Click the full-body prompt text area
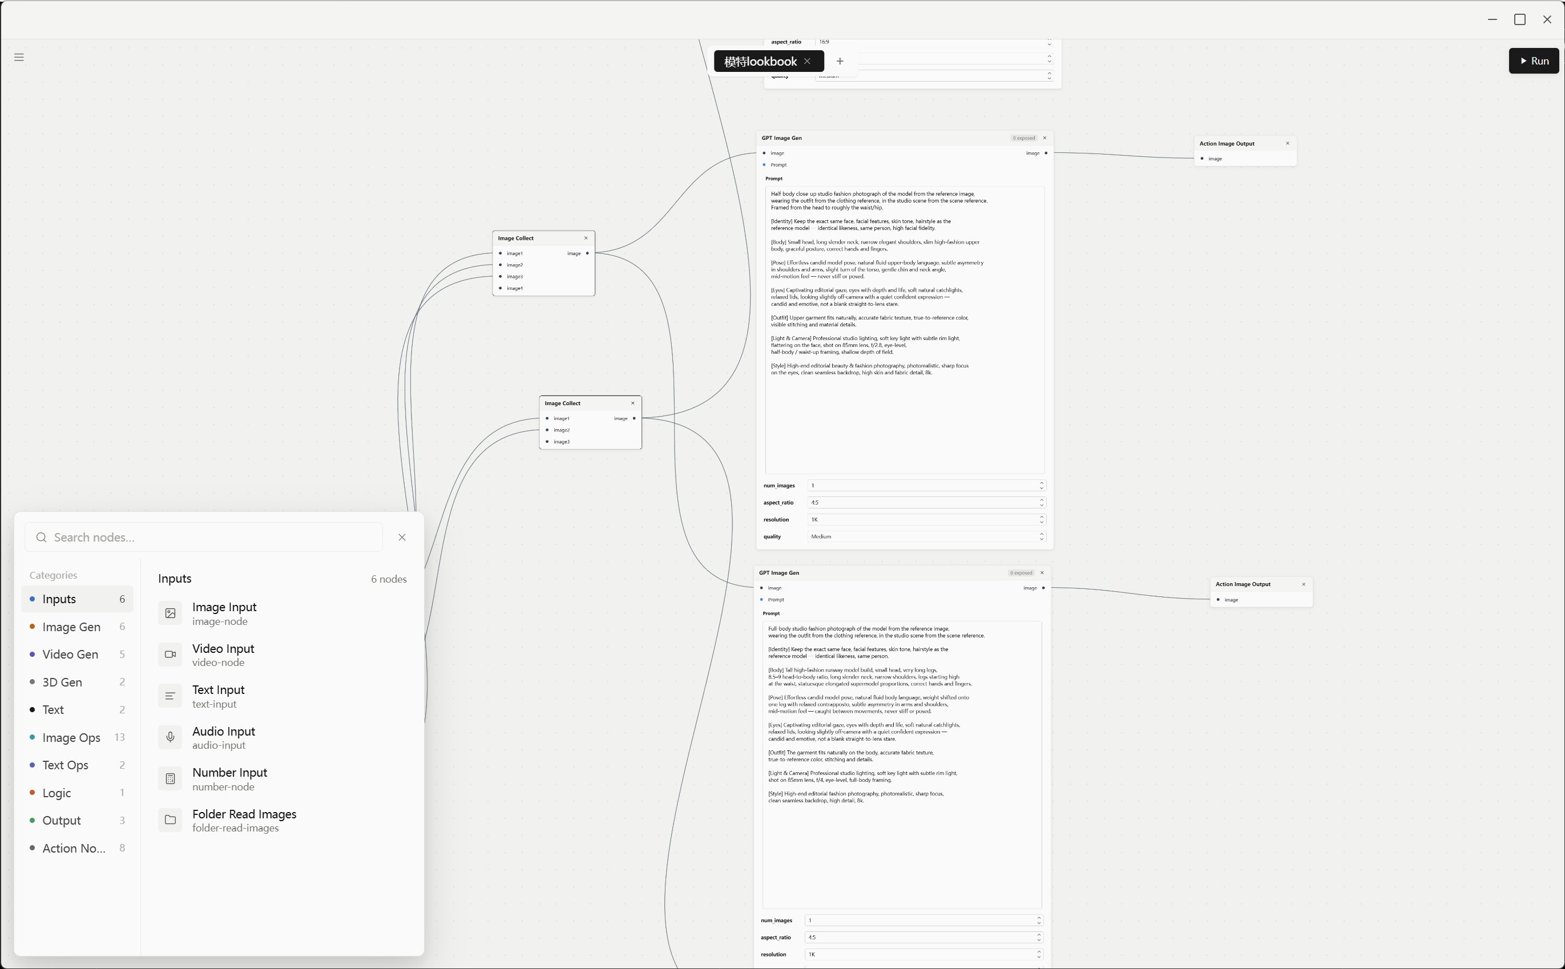 click(902, 765)
